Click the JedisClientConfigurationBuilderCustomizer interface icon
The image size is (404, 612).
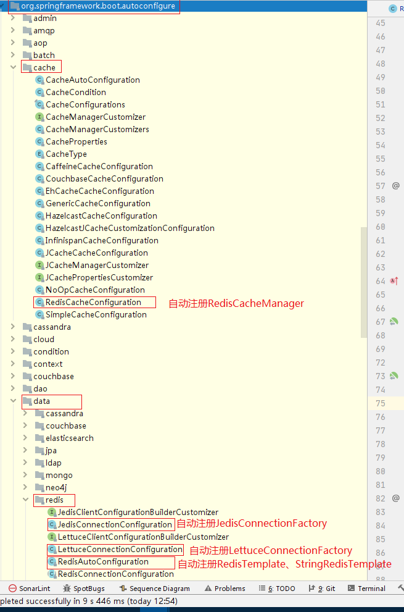(52, 512)
